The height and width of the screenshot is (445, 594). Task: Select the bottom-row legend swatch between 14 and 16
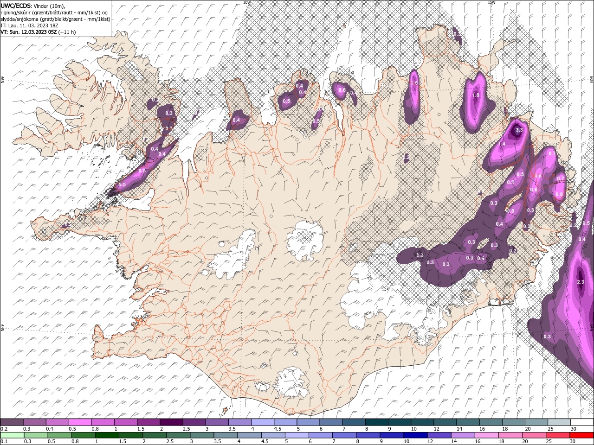click(x=464, y=435)
